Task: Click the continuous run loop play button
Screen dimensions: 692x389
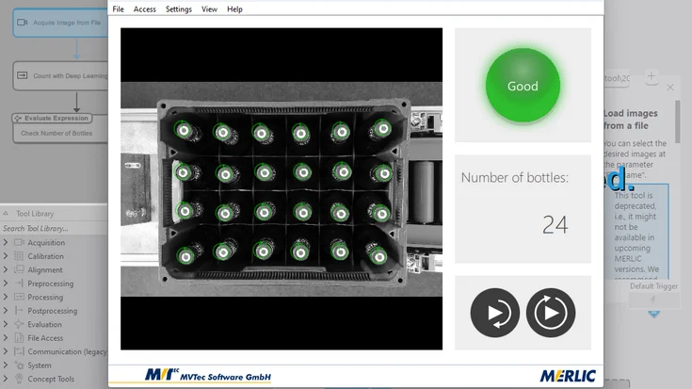Action: tap(551, 313)
